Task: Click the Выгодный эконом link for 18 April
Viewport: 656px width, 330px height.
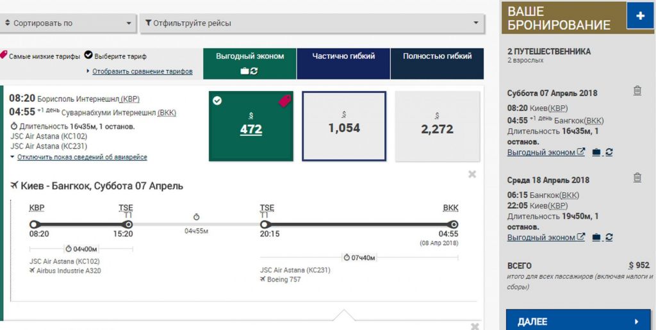Action: tap(541, 237)
